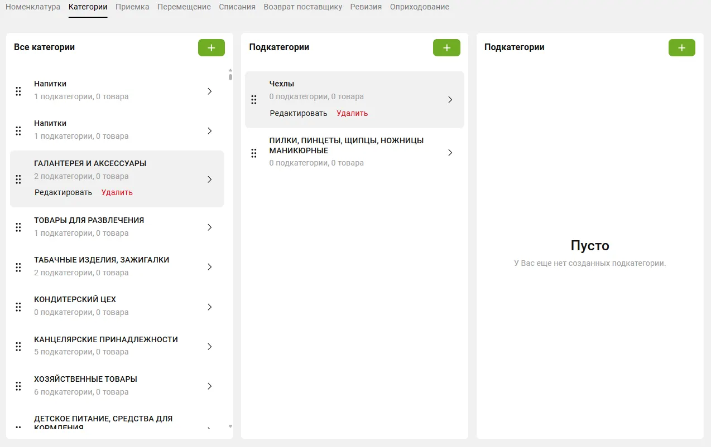Click drag handle of ТОВАРЫ ДЛЯ РАЗВЛЕЧЕНИЯ

pos(18,227)
